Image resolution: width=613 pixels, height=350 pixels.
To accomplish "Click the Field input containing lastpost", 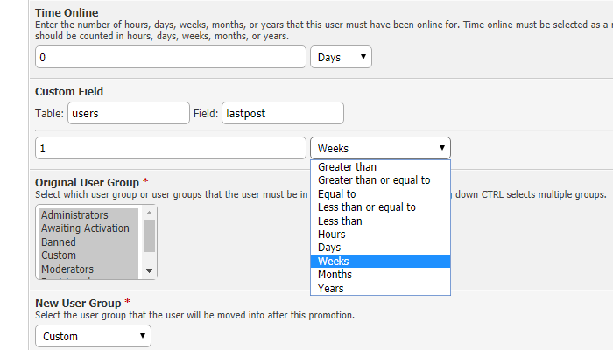I will pyautogui.click(x=282, y=113).
